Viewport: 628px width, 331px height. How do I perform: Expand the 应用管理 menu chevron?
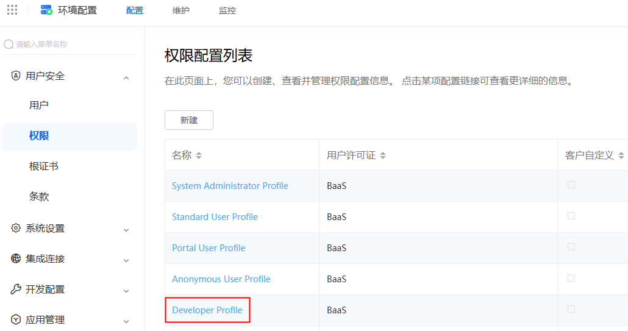pos(126,321)
